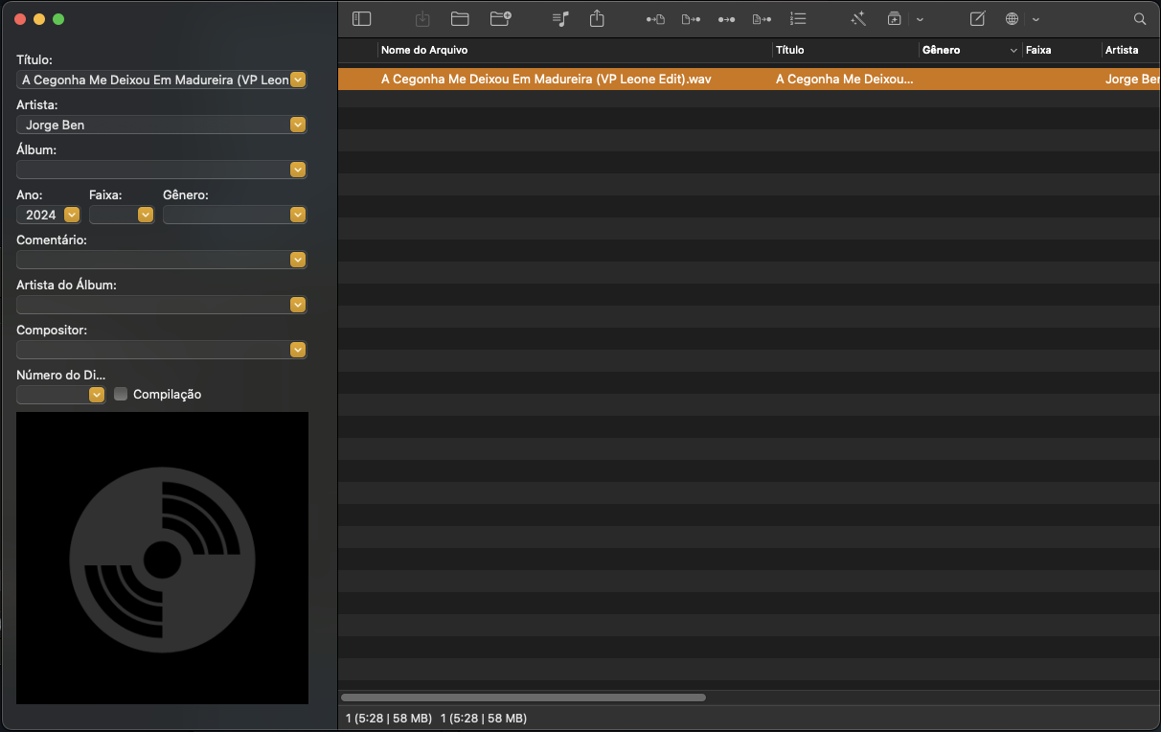Open the Gênero field dropdown arrow
Image resolution: width=1161 pixels, height=732 pixels.
point(298,215)
